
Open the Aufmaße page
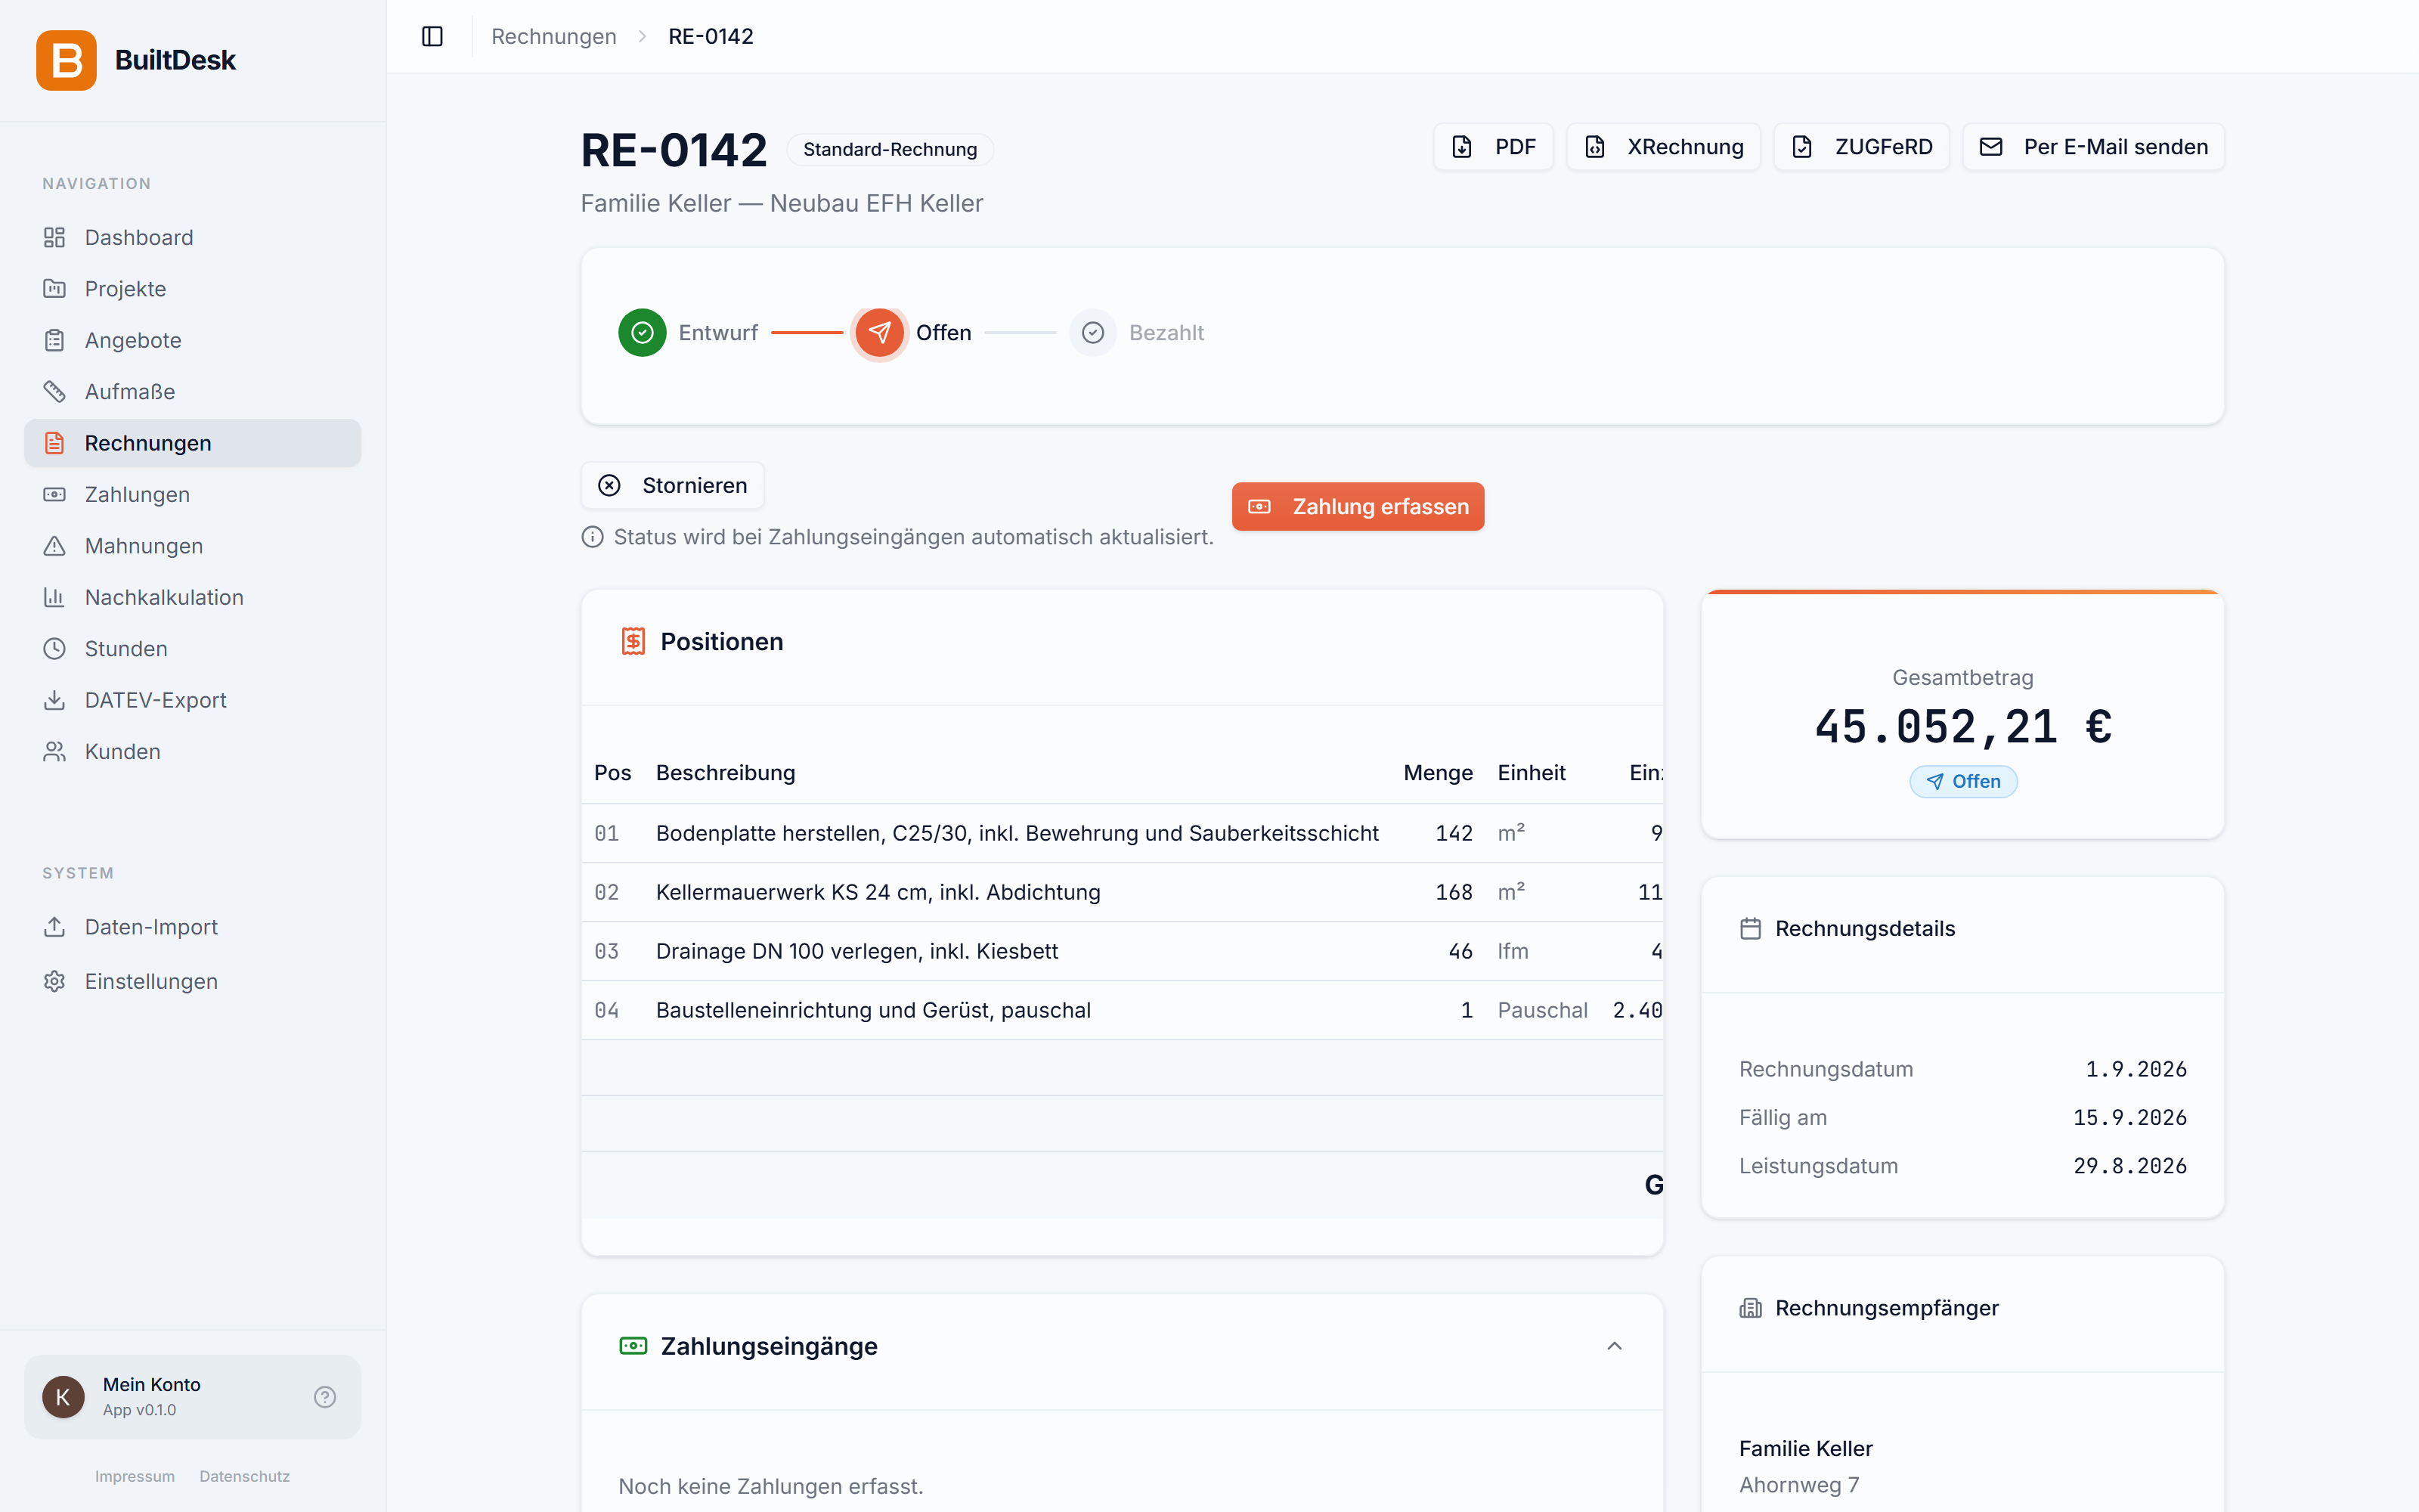pyautogui.click(x=192, y=392)
